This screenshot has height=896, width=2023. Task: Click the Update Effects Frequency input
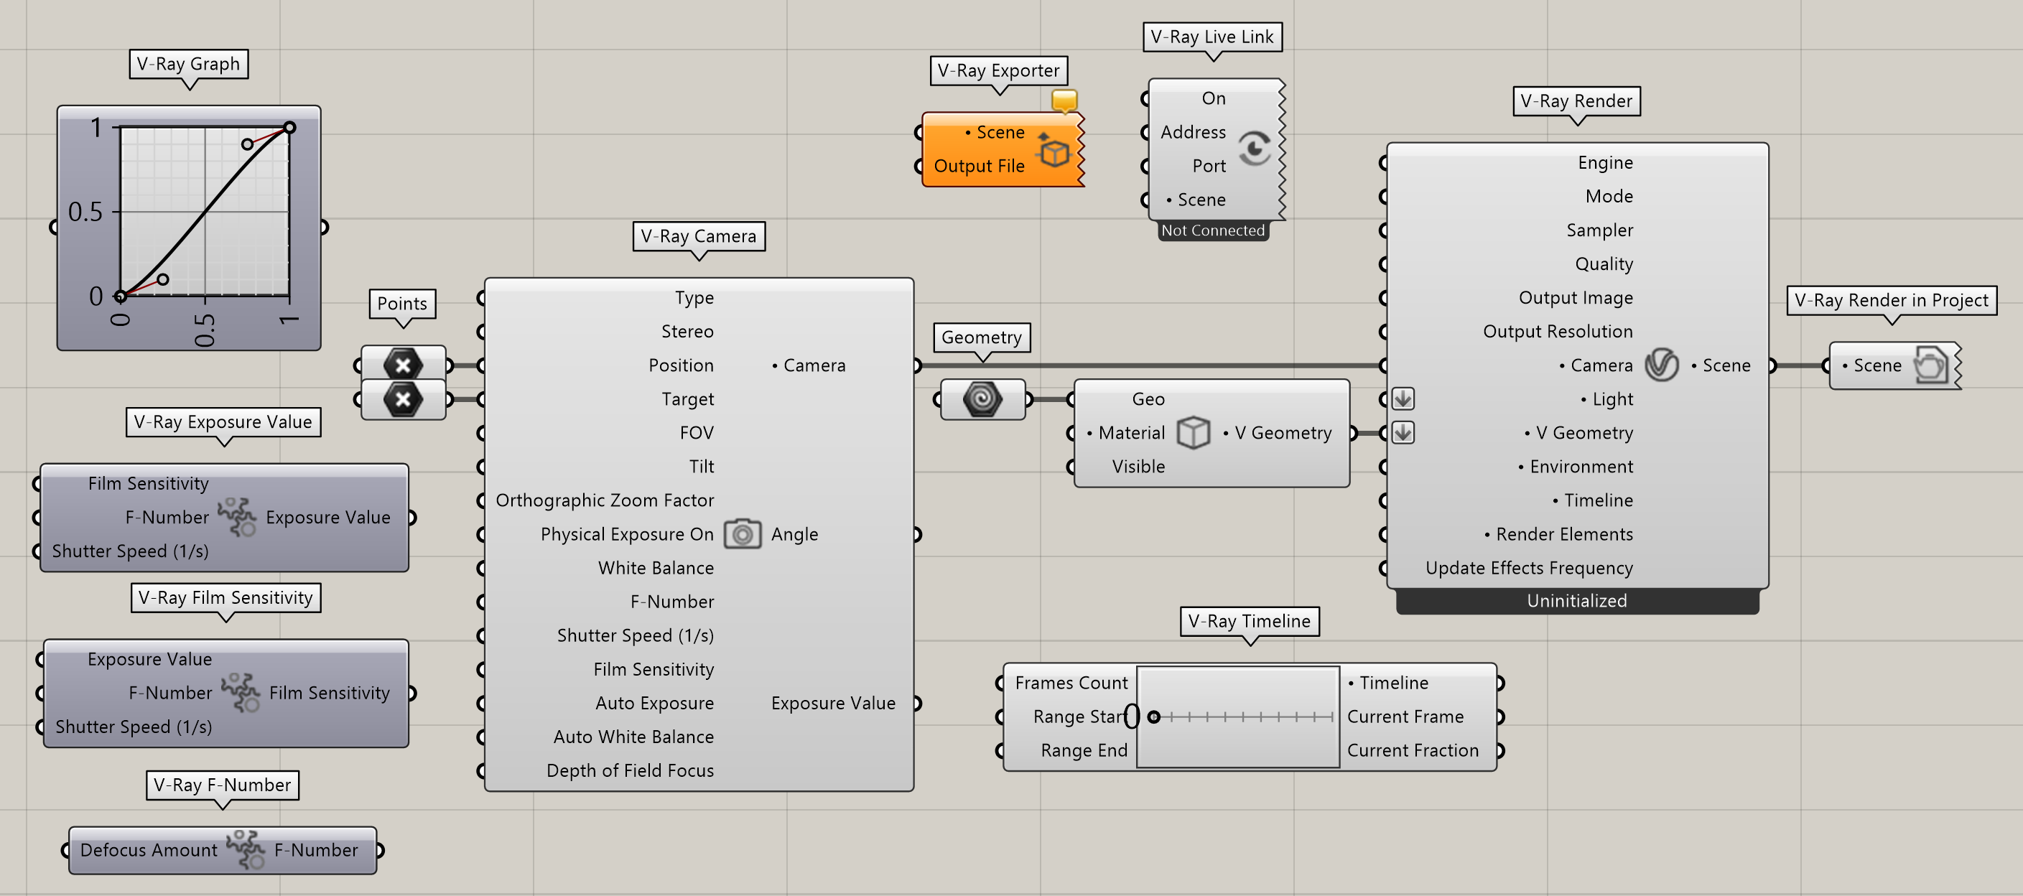1529,568
